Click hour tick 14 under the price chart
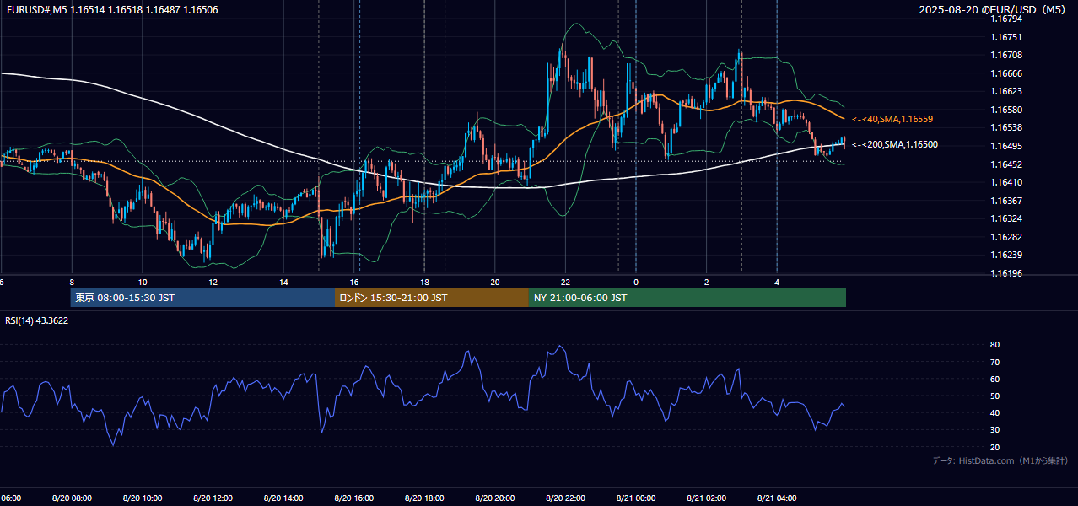The height and width of the screenshot is (506, 1078). (283, 282)
